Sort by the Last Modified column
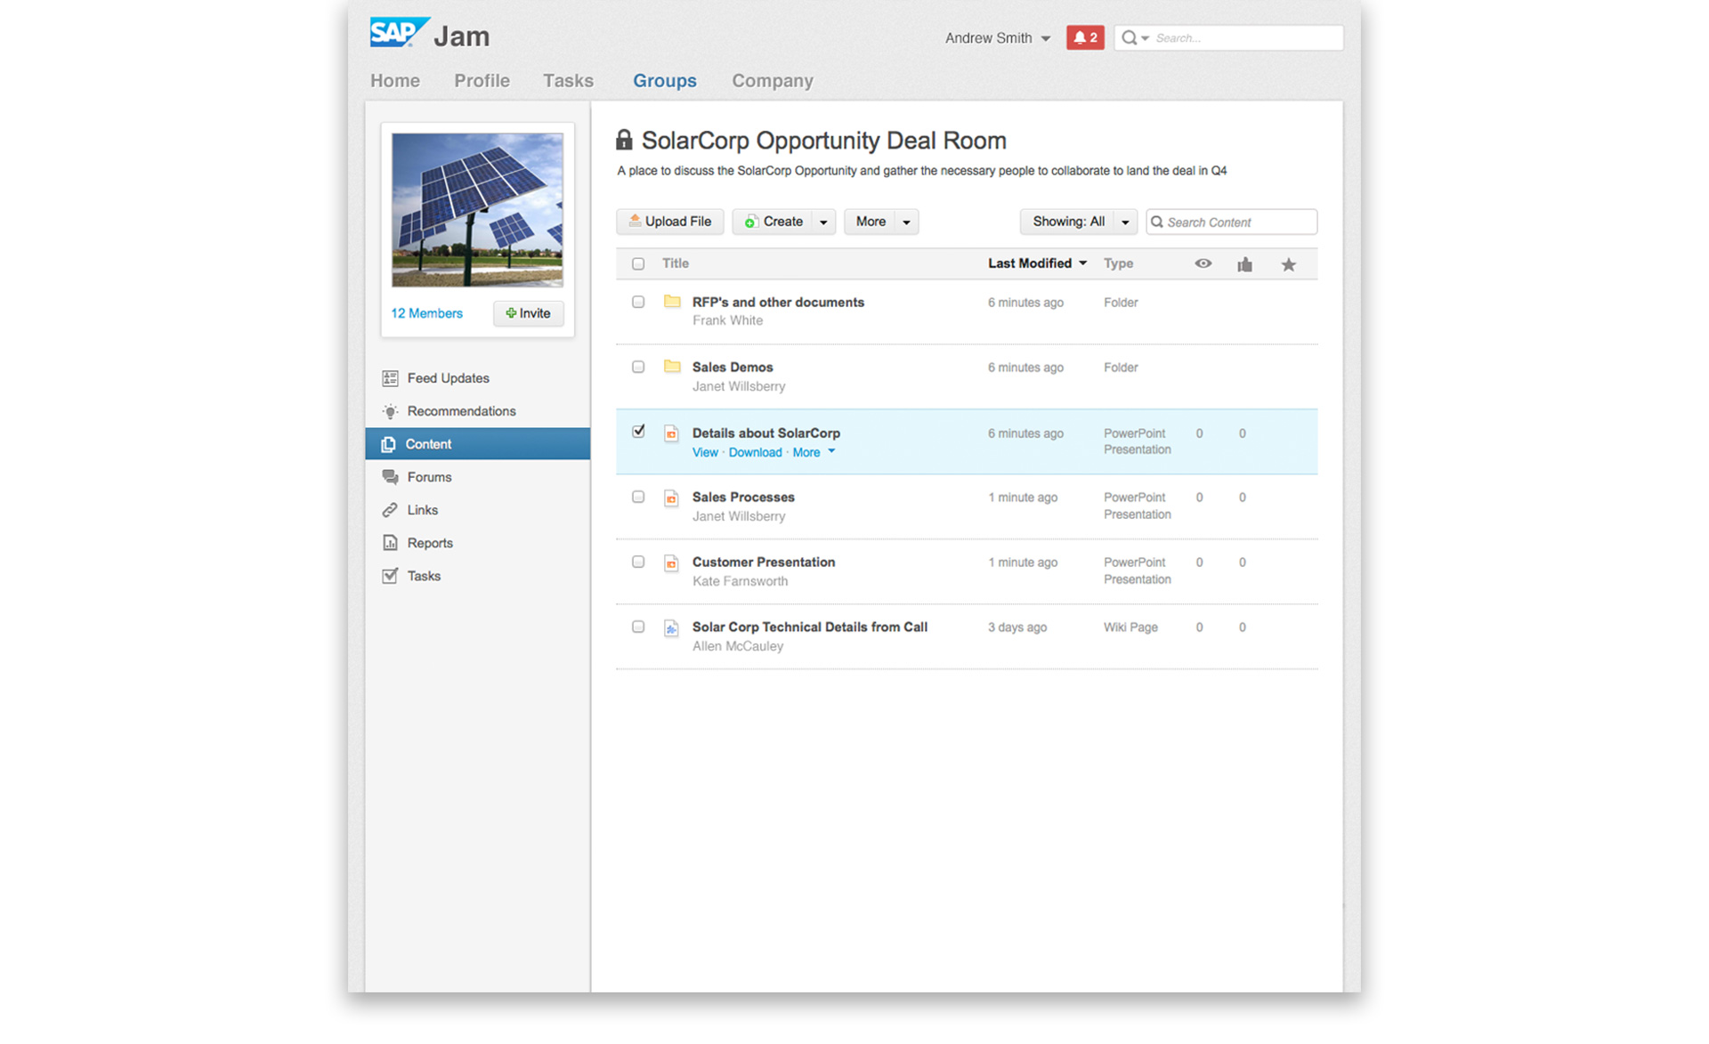The width and height of the screenshot is (1709, 1044). (x=1037, y=263)
